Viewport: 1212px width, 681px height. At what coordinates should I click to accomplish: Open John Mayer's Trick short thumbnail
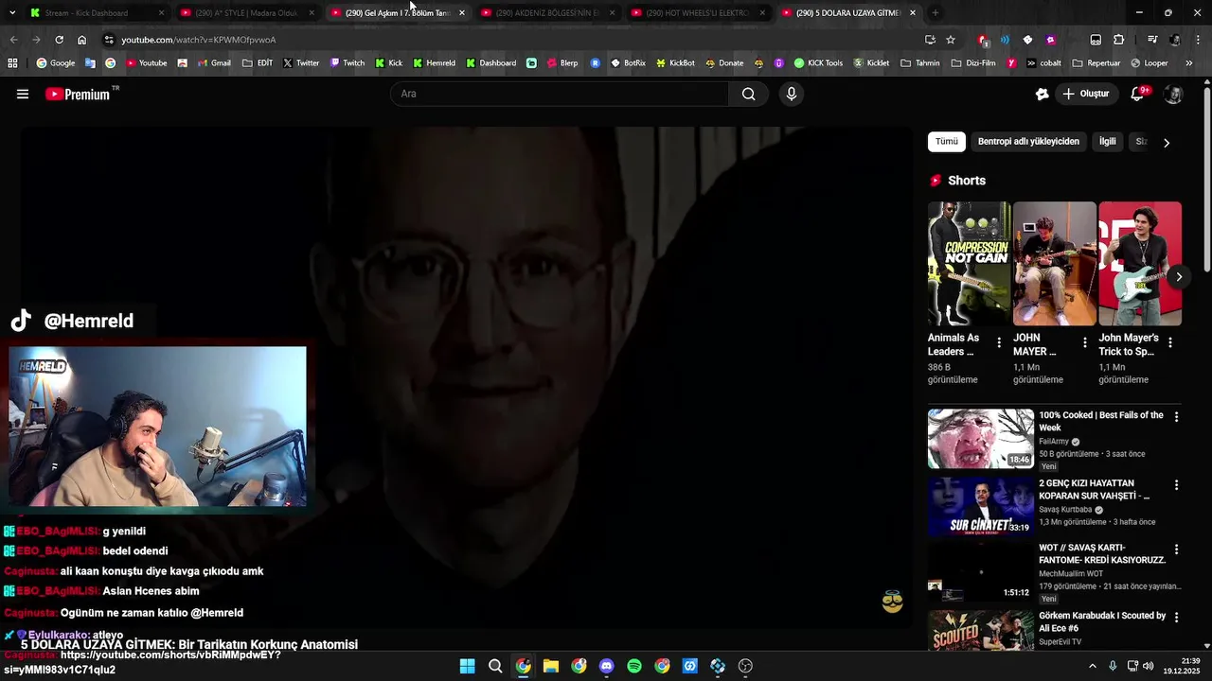(x=1140, y=263)
